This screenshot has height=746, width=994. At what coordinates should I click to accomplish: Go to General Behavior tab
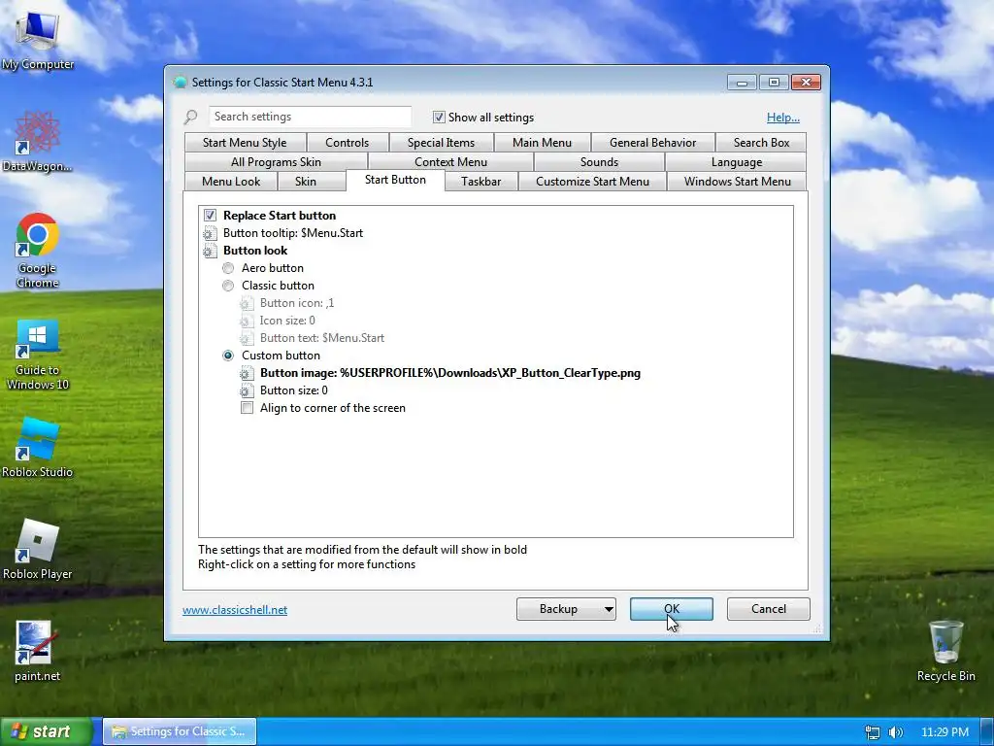tap(653, 143)
